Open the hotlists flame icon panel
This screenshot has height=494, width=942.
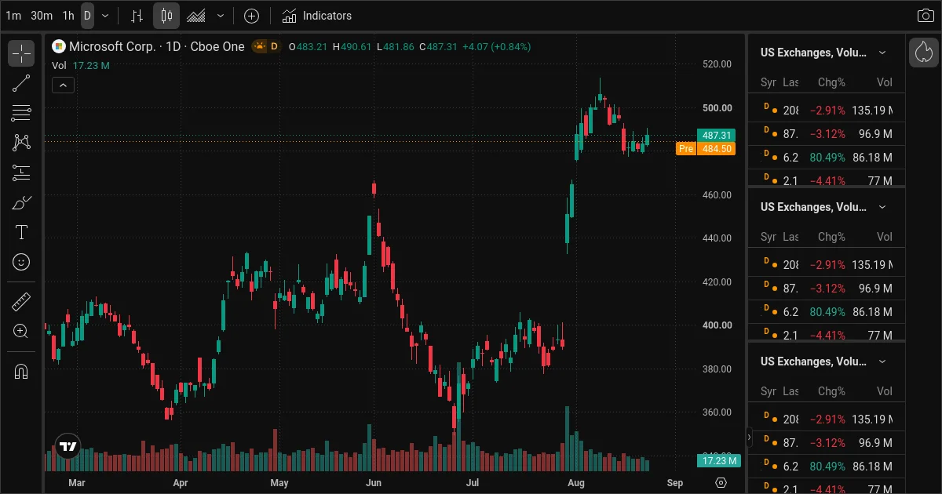pyautogui.click(x=924, y=53)
